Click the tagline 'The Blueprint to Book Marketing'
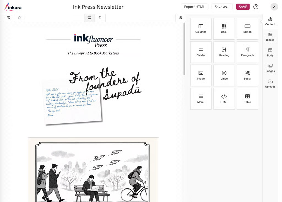 point(93,53)
